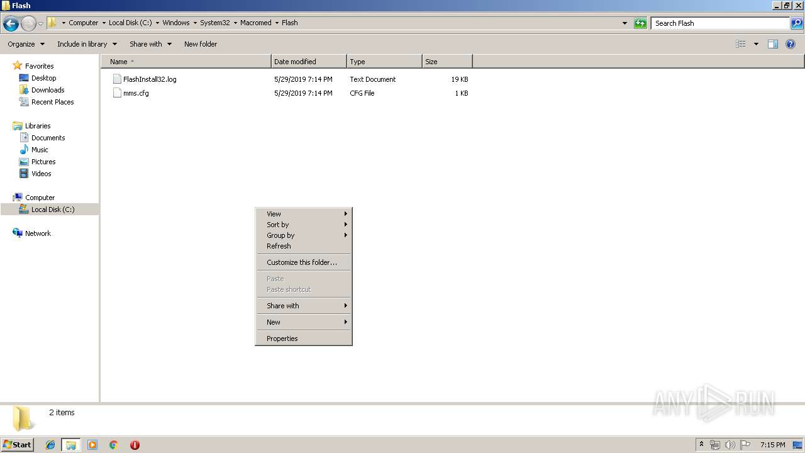Open Recent Places in navigation pane
This screenshot has height=453, width=805.
(52, 102)
